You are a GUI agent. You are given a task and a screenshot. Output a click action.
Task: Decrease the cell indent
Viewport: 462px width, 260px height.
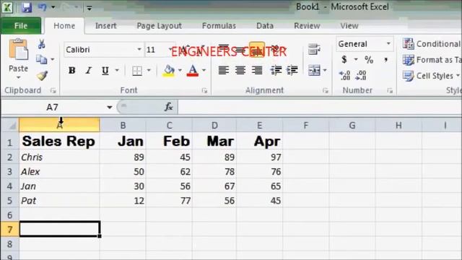point(276,71)
